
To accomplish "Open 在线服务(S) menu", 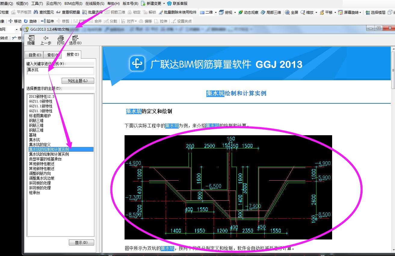I will [95, 4].
